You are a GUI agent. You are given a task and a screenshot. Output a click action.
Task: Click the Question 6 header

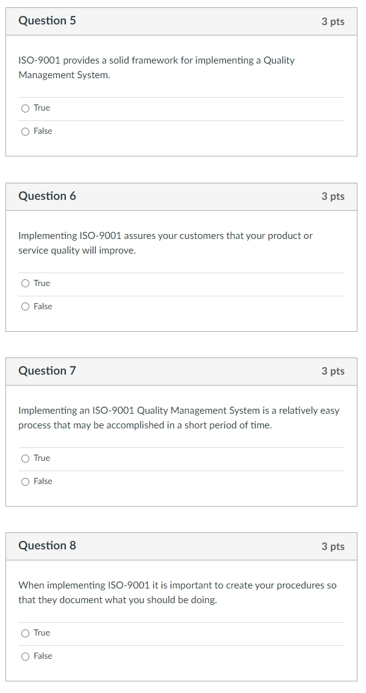tap(48, 196)
